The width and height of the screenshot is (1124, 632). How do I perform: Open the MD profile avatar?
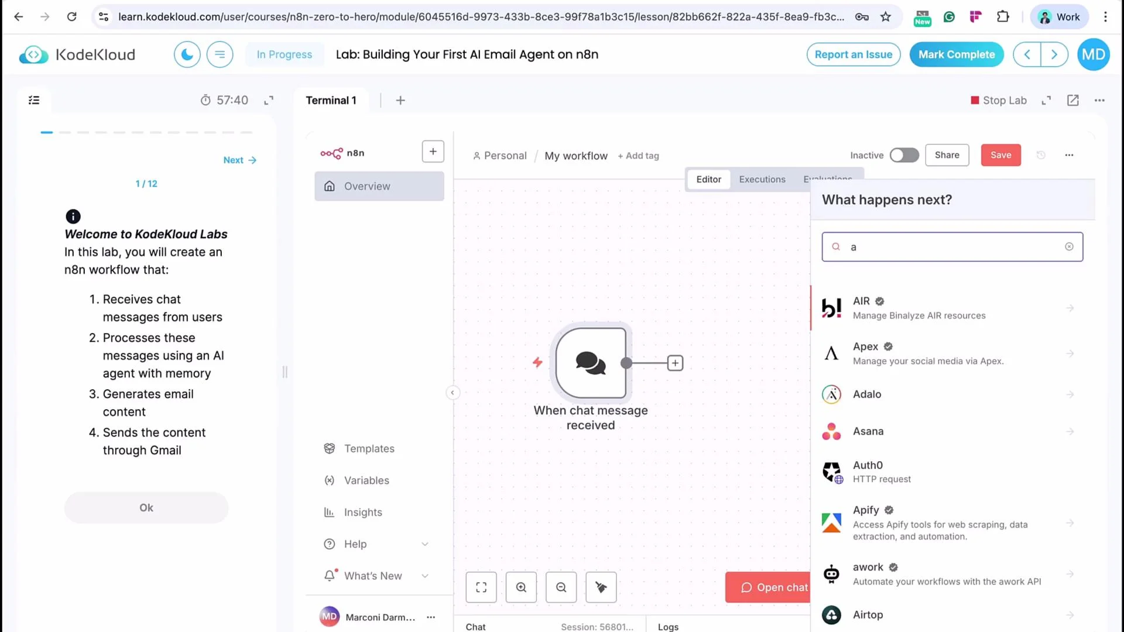(x=1094, y=54)
